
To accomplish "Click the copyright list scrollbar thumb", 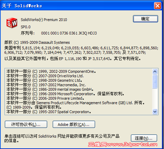I will click(x=155, y=81).
